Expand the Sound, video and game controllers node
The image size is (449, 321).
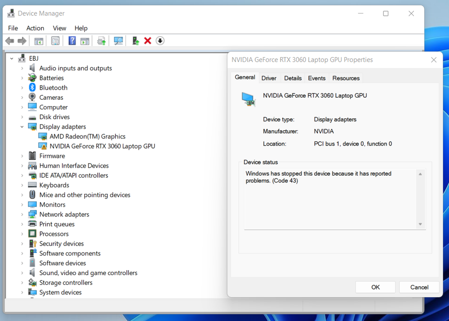click(x=21, y=272)
